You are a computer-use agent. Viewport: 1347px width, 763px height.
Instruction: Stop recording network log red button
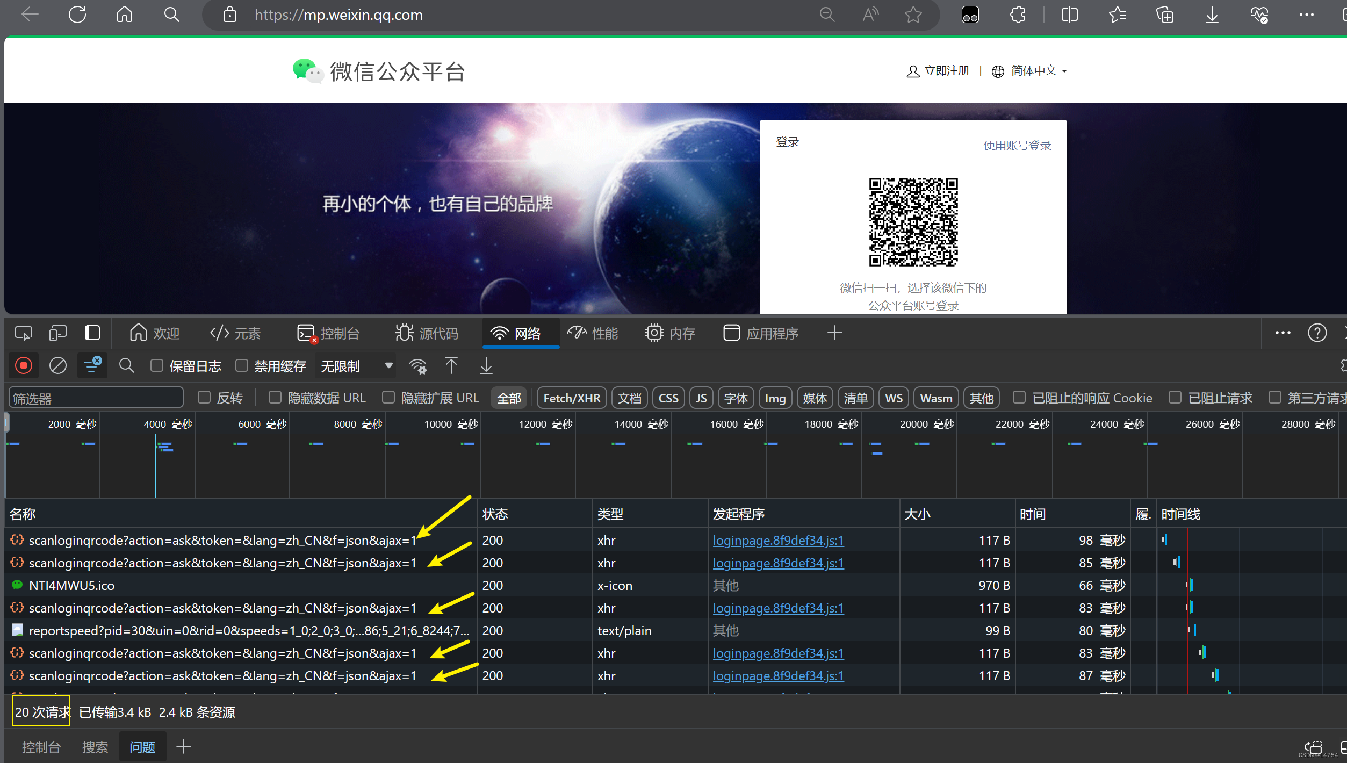click(x=24, y=366)
